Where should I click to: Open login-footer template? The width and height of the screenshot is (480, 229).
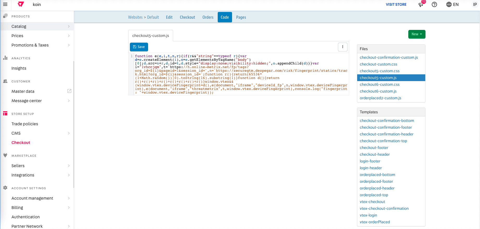(370, 161)
